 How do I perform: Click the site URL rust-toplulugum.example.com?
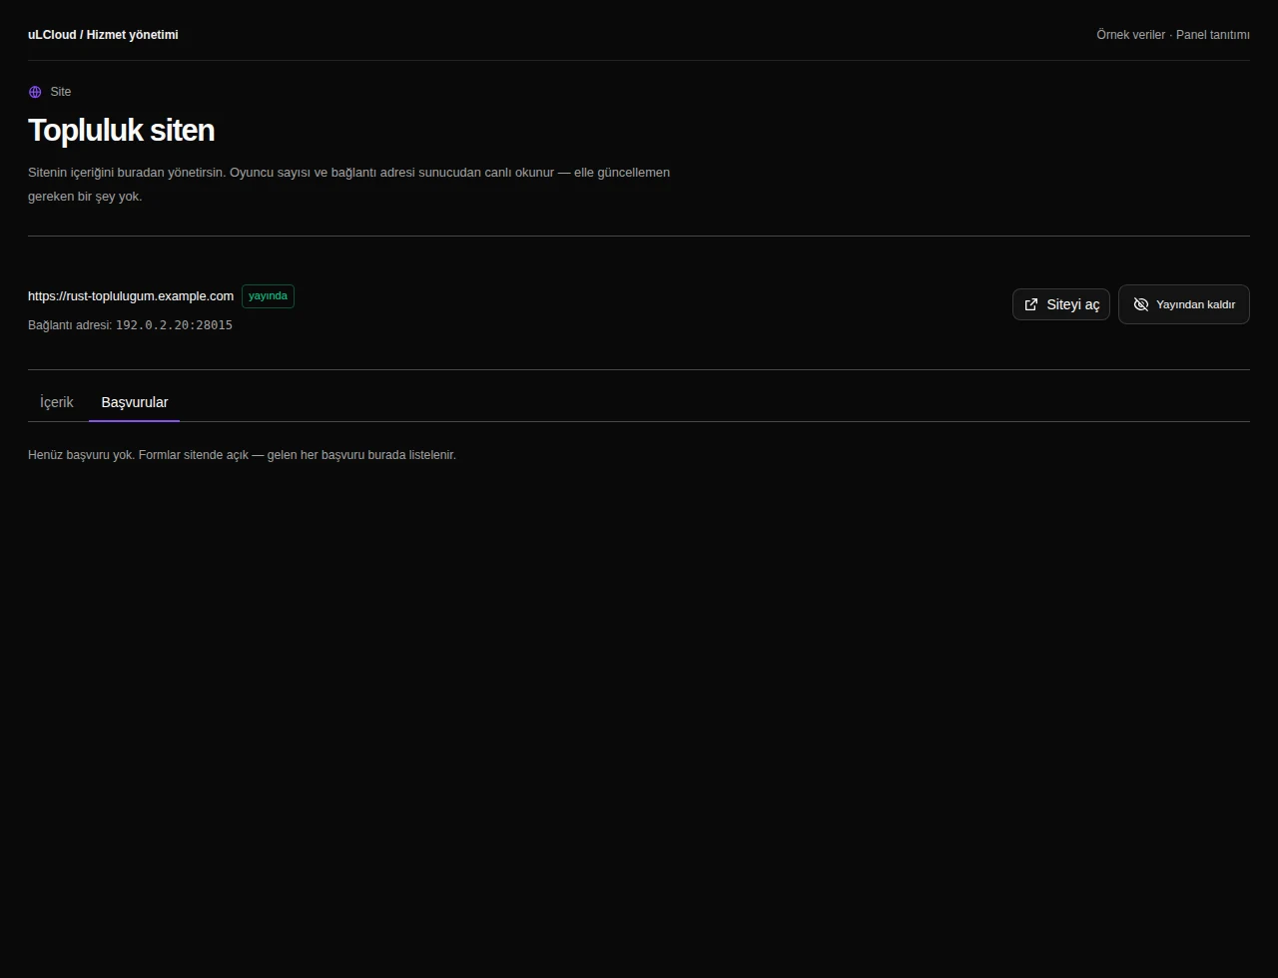point(131,296)
